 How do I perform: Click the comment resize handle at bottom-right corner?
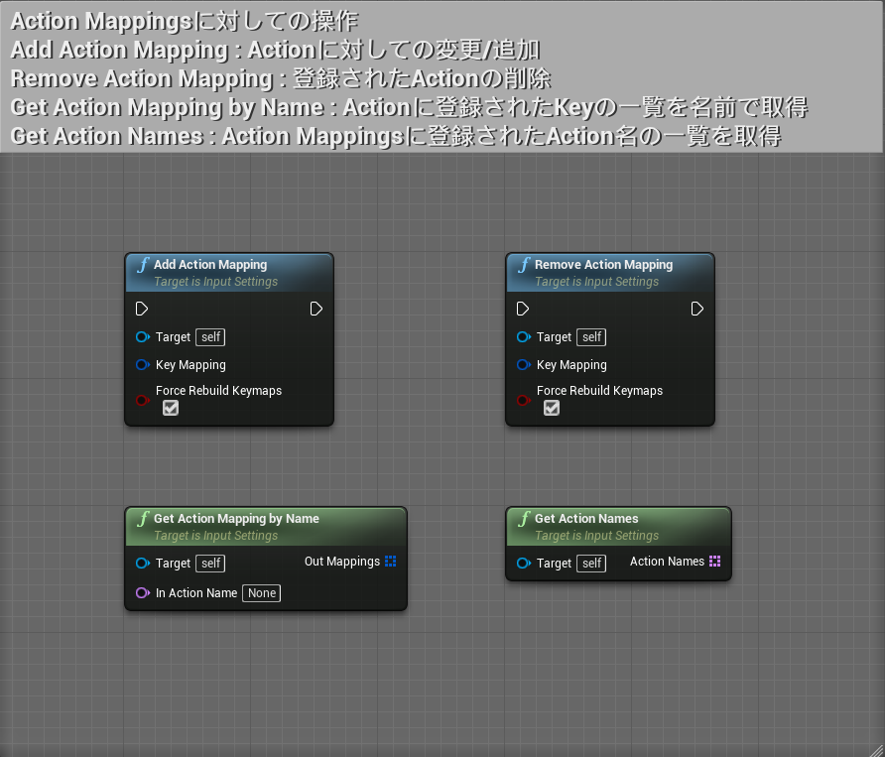coord(876,750)
